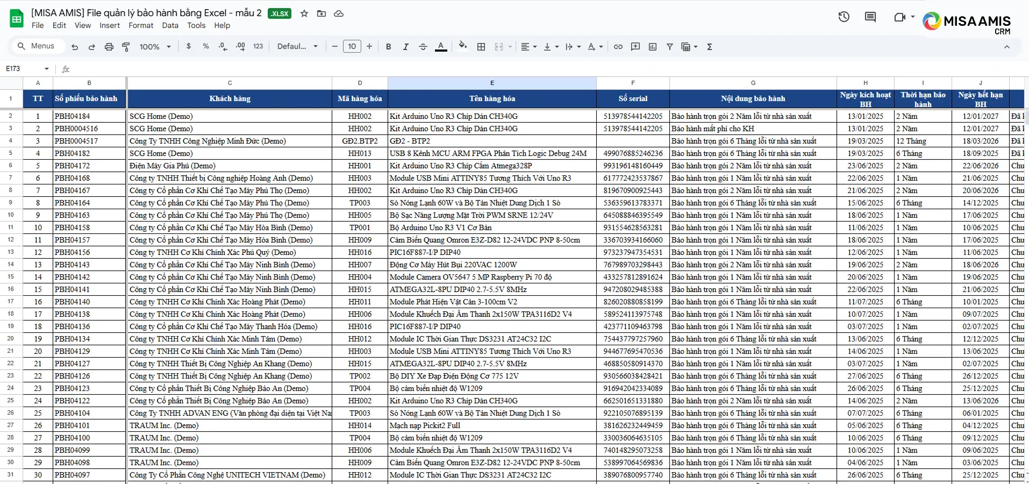
Task: Open the fill color picker
Action: click(x=463, y=46)
